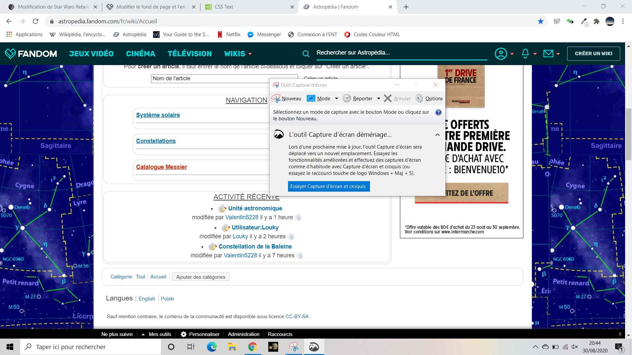Switch to Modification de Star Wars Rebels tab

click(53, 7)
